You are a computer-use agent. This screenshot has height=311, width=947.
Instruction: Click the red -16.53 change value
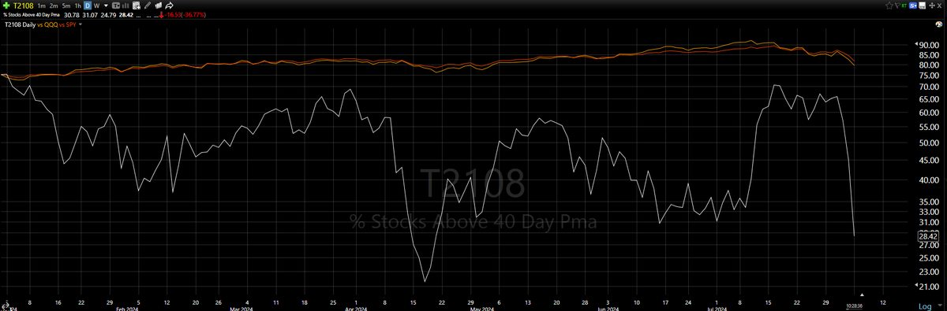[173, 15]
